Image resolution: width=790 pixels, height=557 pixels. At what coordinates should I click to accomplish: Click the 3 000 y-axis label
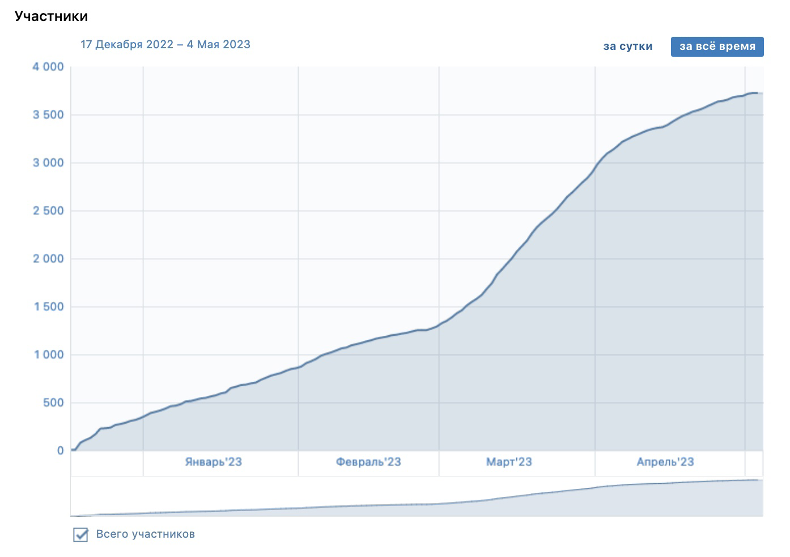pos(48,163)
